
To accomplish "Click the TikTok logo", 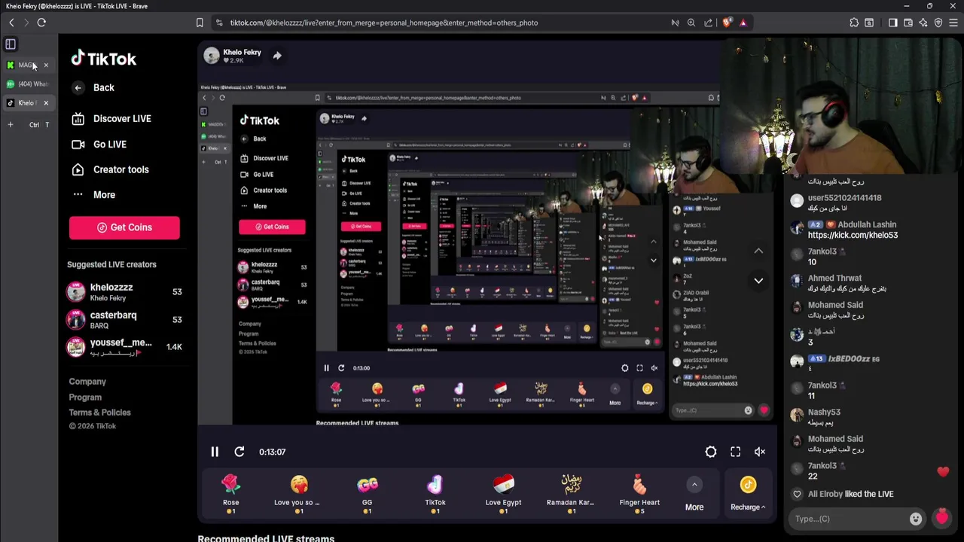I will (103, 59).
